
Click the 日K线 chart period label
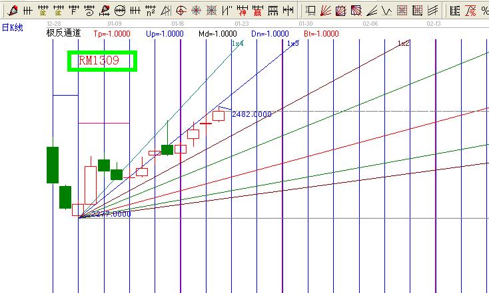(13, 27)
